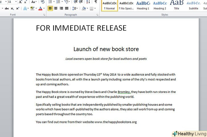Justify the paragraph text
The image size is (207, 137).
coord(67,8)
